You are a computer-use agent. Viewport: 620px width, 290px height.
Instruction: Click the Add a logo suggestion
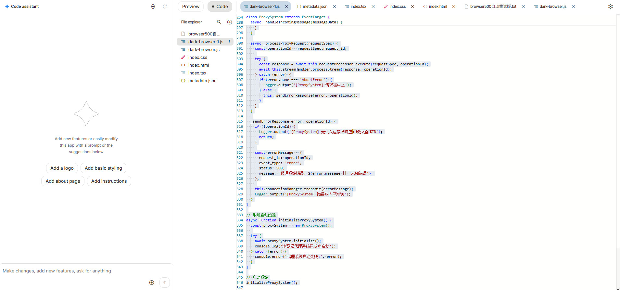[62, 168]
